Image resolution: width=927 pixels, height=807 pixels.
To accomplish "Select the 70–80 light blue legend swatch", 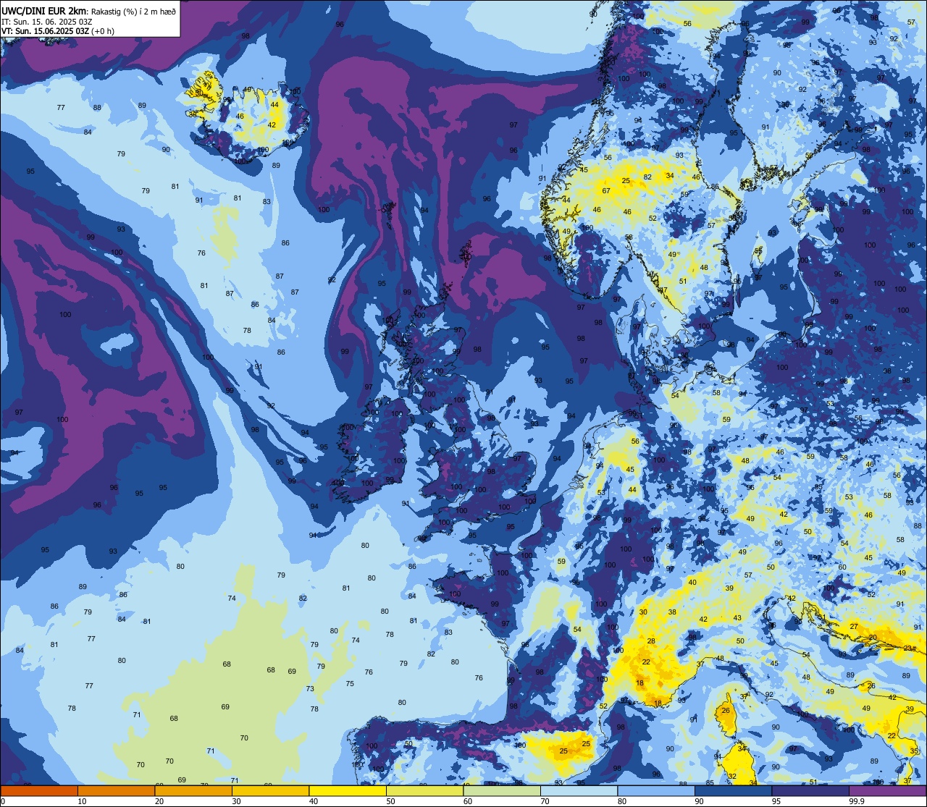I will click(579, 790).
